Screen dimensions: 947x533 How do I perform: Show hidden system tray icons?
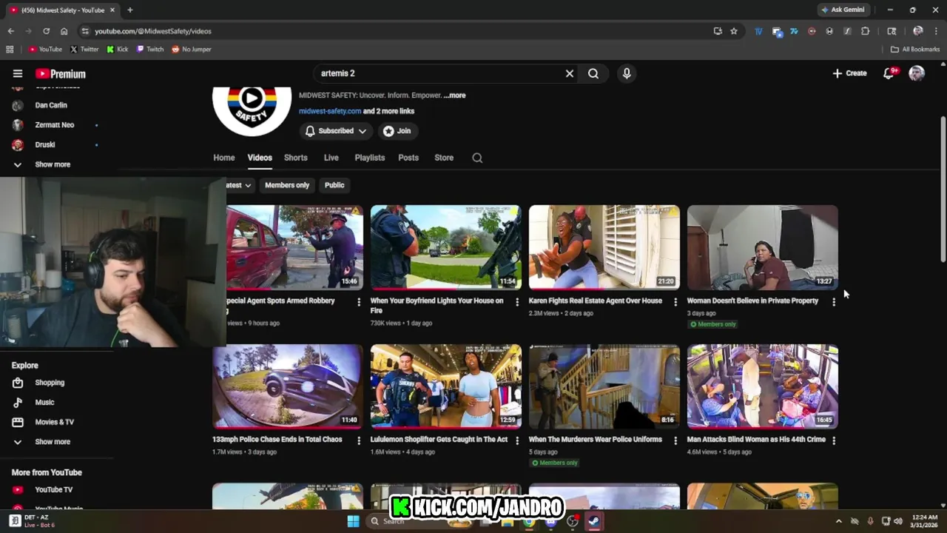[838, 521]
